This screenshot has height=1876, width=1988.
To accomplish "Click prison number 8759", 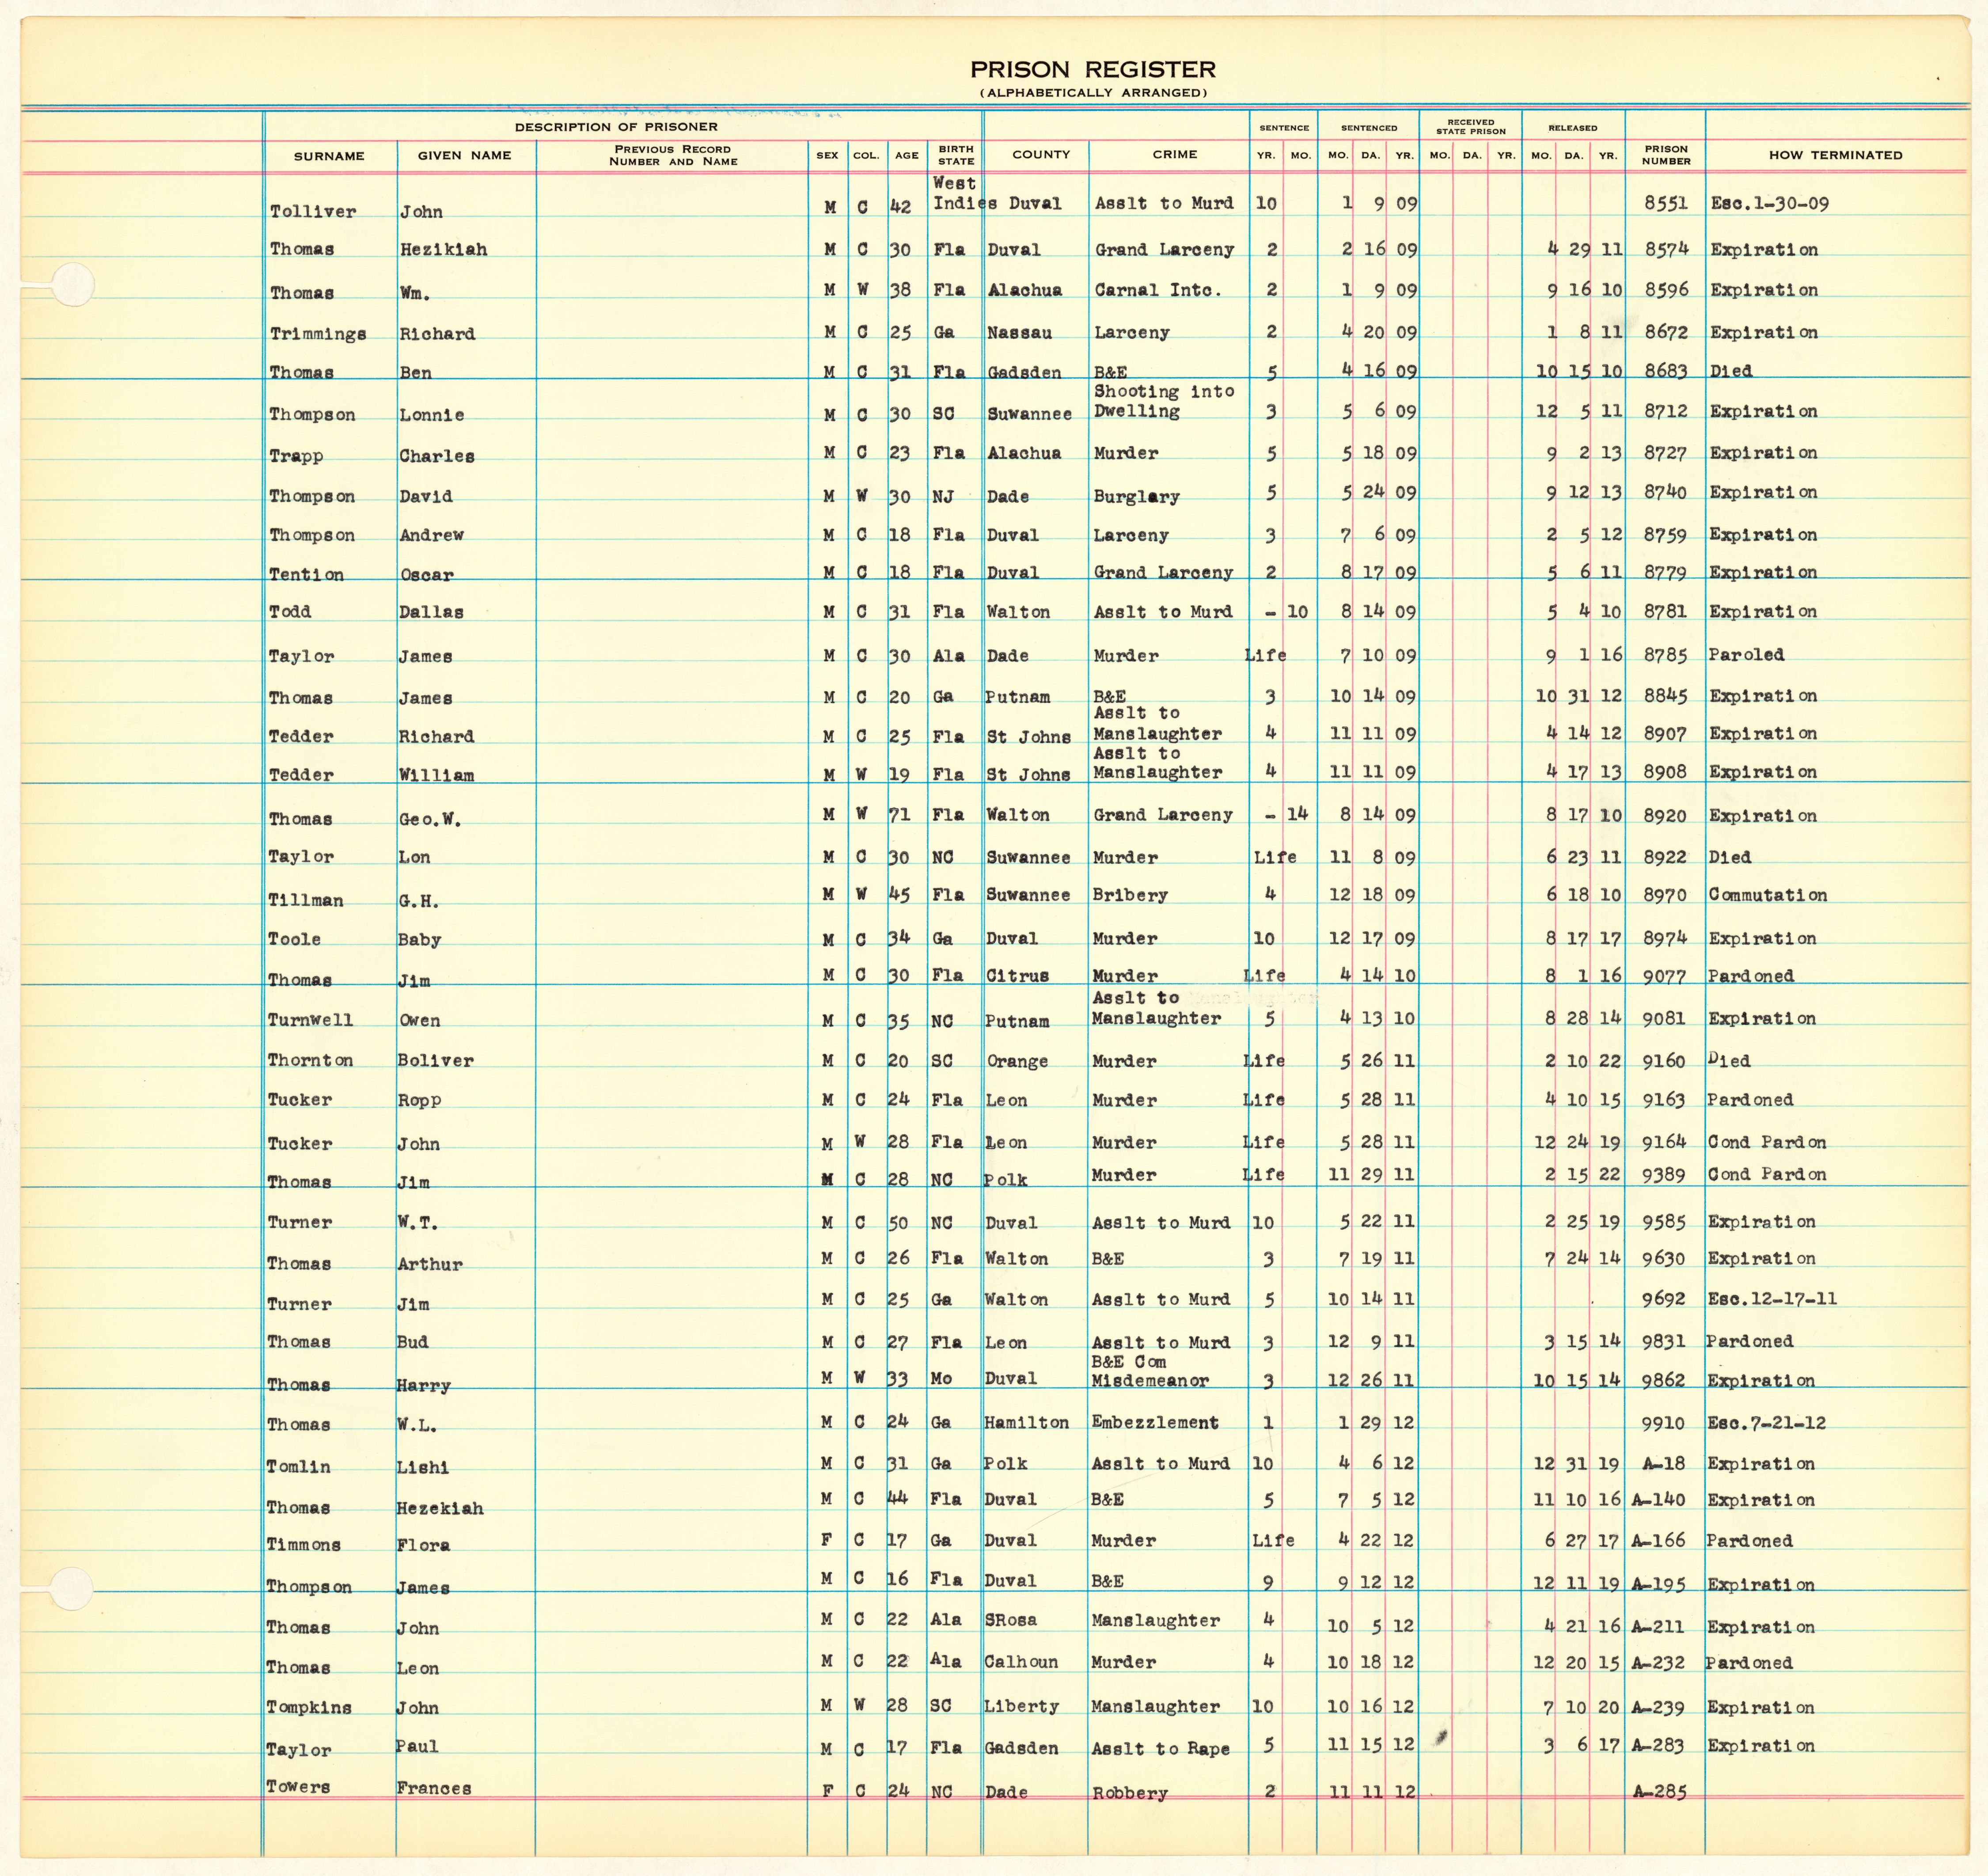I will [1665, 535].
